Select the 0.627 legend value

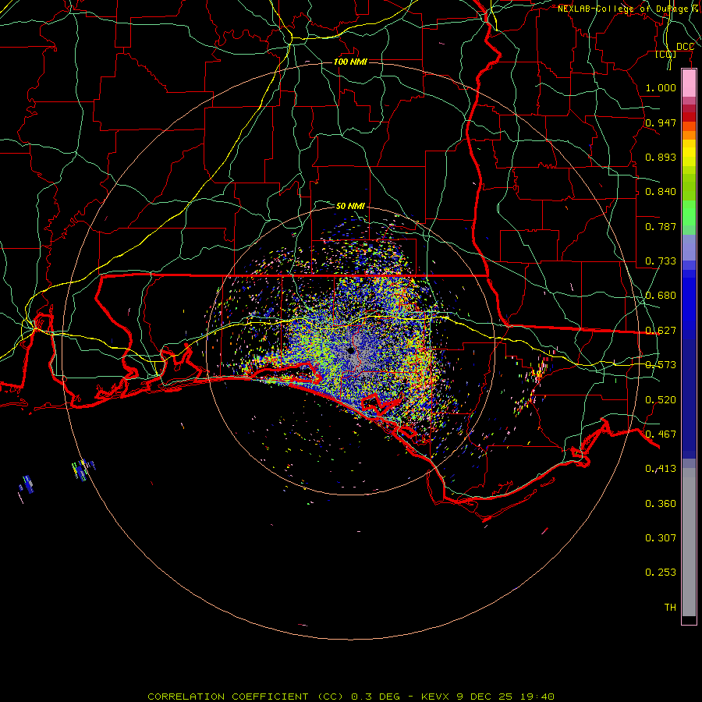661,331
